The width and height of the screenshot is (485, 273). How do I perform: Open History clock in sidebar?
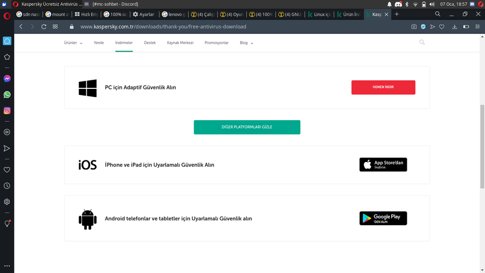tap(7, 186)
